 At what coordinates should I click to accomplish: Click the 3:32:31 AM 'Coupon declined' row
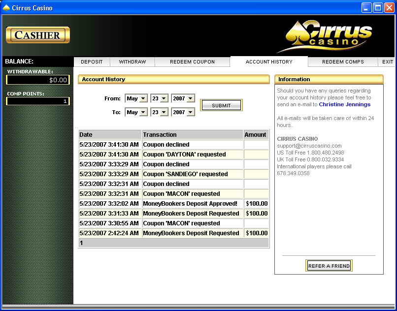pos(174,184)
